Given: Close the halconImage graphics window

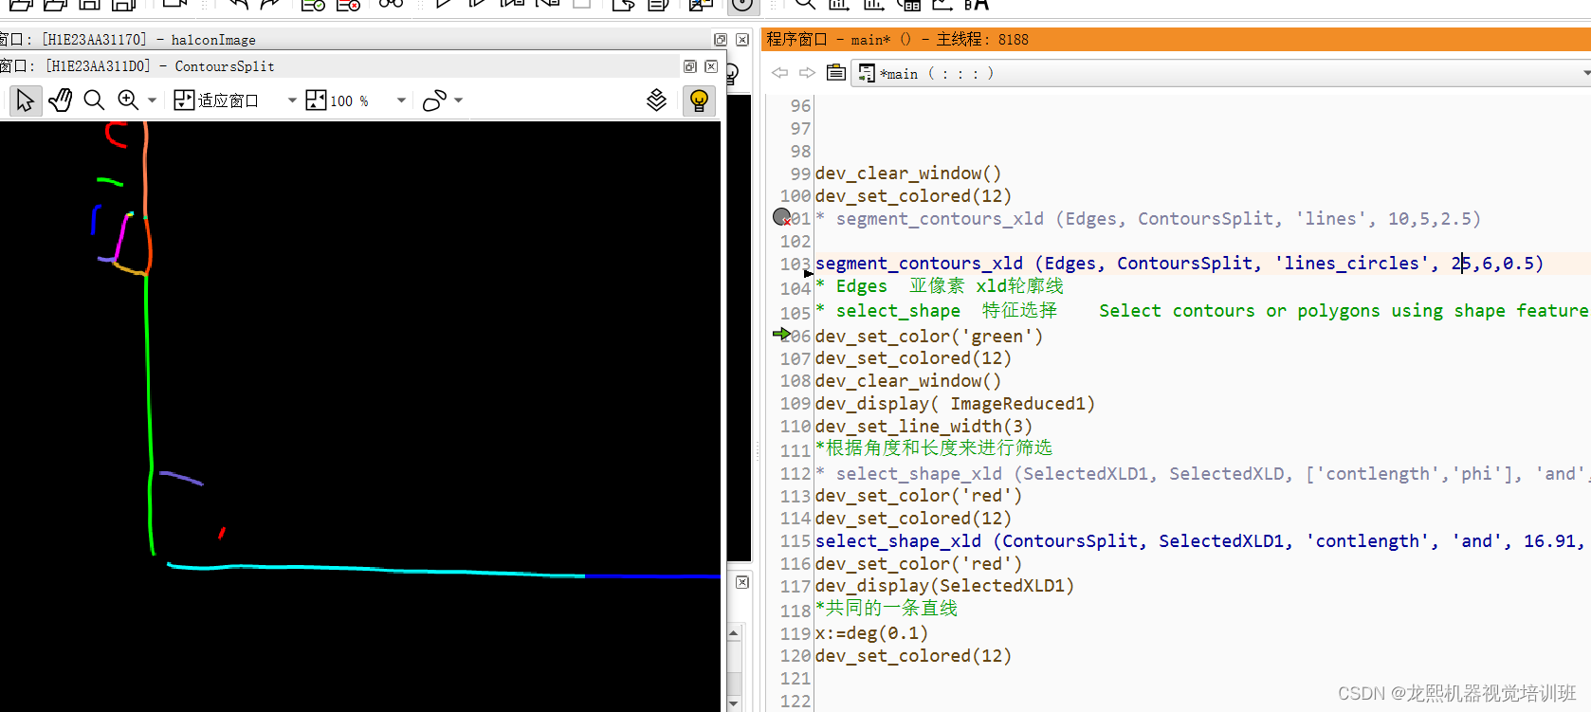Looking at the screenshot, I should pyautogui.click(x=742, y=40).
